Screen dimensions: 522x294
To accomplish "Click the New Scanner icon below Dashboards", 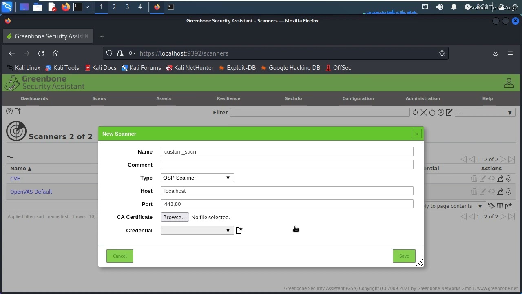I will pos(18,111).
